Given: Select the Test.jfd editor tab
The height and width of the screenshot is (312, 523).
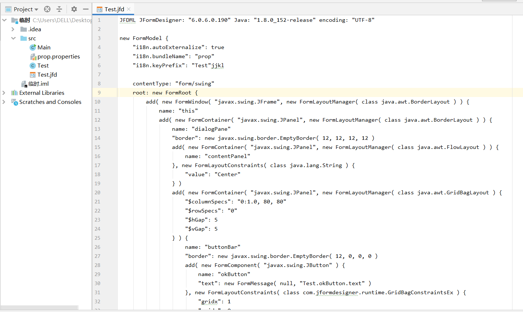Looking at the screenshot, I should [x=114, y=9].
